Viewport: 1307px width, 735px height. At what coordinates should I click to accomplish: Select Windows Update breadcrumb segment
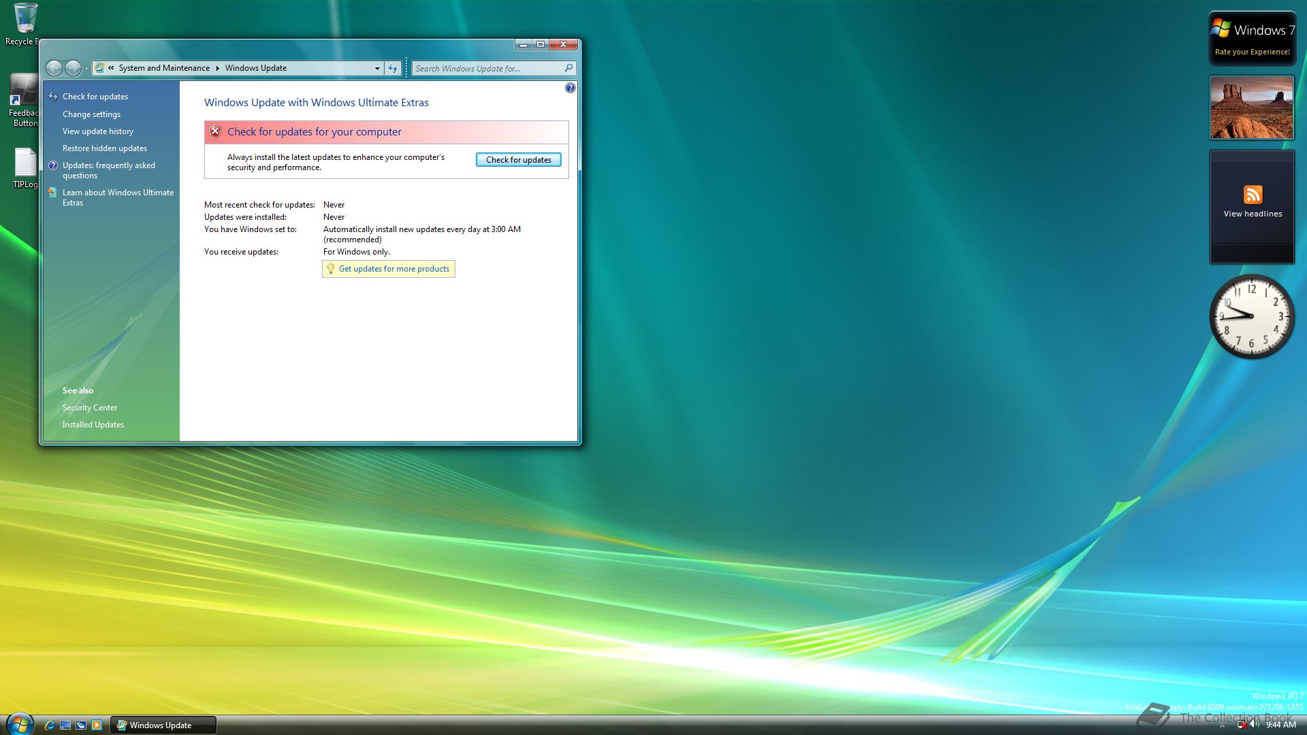click(256, 68)
